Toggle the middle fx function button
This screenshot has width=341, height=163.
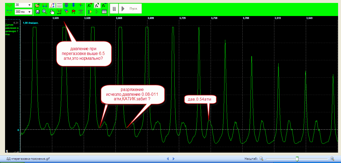[97, 5]
